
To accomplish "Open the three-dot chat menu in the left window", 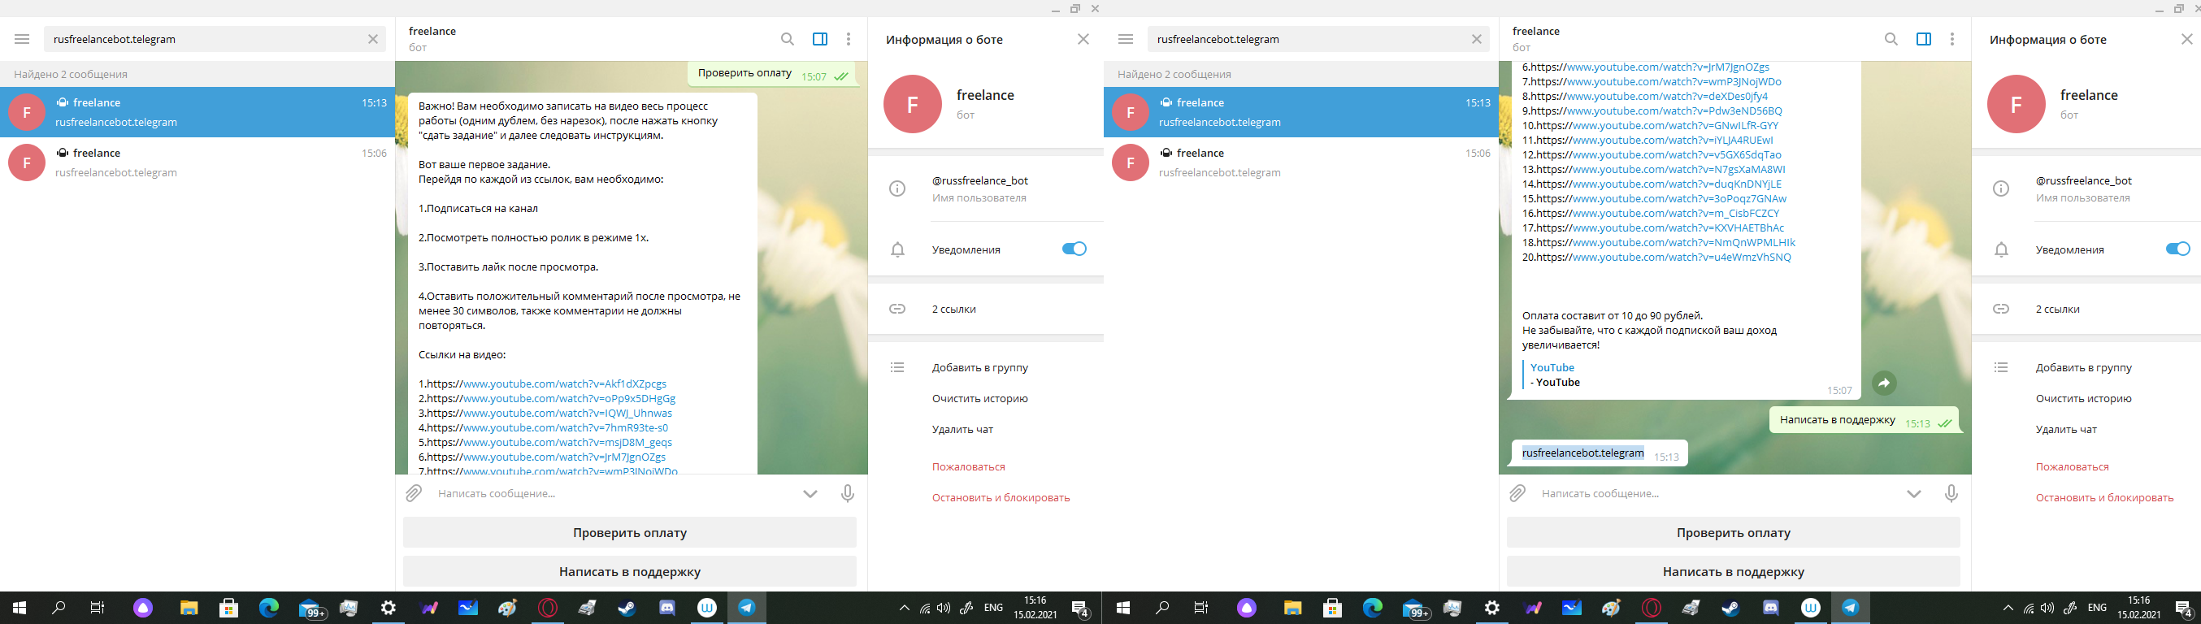I will (x=849, y=39).
